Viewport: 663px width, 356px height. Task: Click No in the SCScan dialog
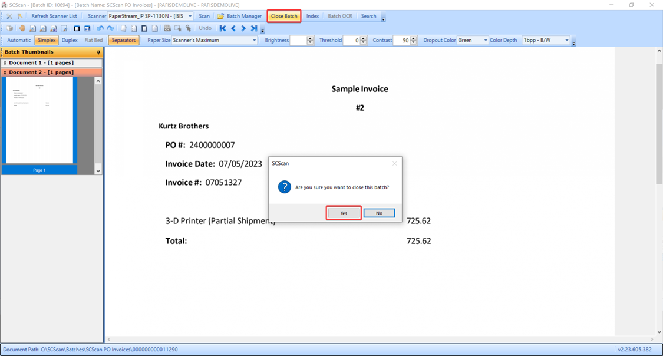[x=379, y=213]
